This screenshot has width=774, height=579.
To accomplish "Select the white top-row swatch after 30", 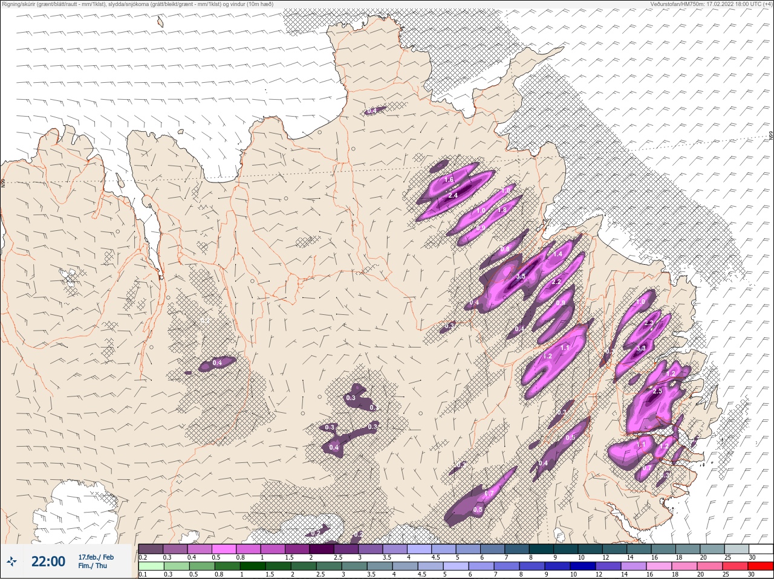I will pyautogui.click(x=761, y=549).
